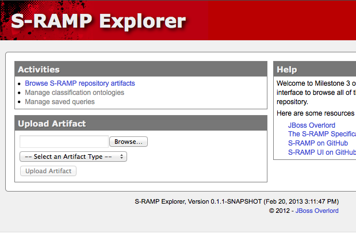Click the S-RAMP Explorer header title
Screen dimensions: 356x233
(x=98, y=21)
